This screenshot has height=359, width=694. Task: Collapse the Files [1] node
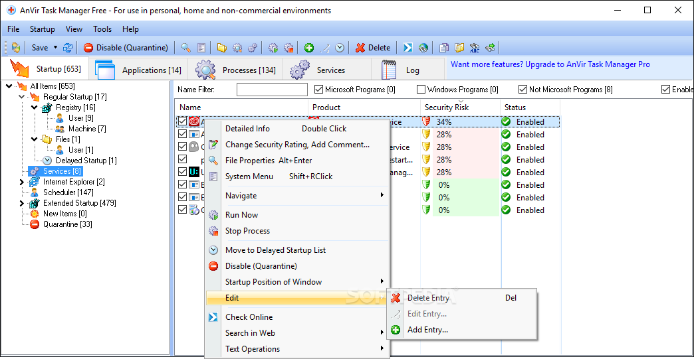pyautogui.click(x=35, y=139)
